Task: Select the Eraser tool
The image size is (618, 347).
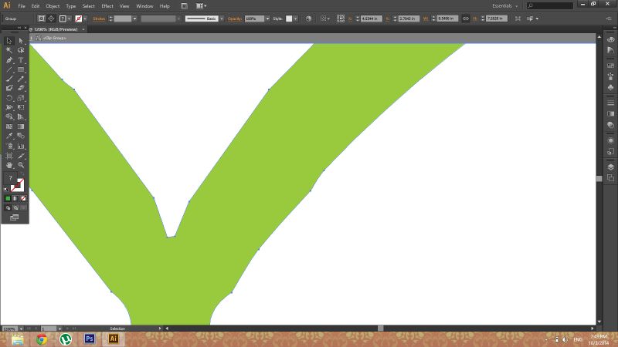Action: tap(21, 89)
